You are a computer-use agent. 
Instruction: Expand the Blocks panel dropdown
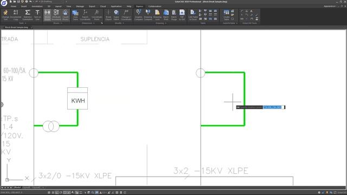coord(58,23)
